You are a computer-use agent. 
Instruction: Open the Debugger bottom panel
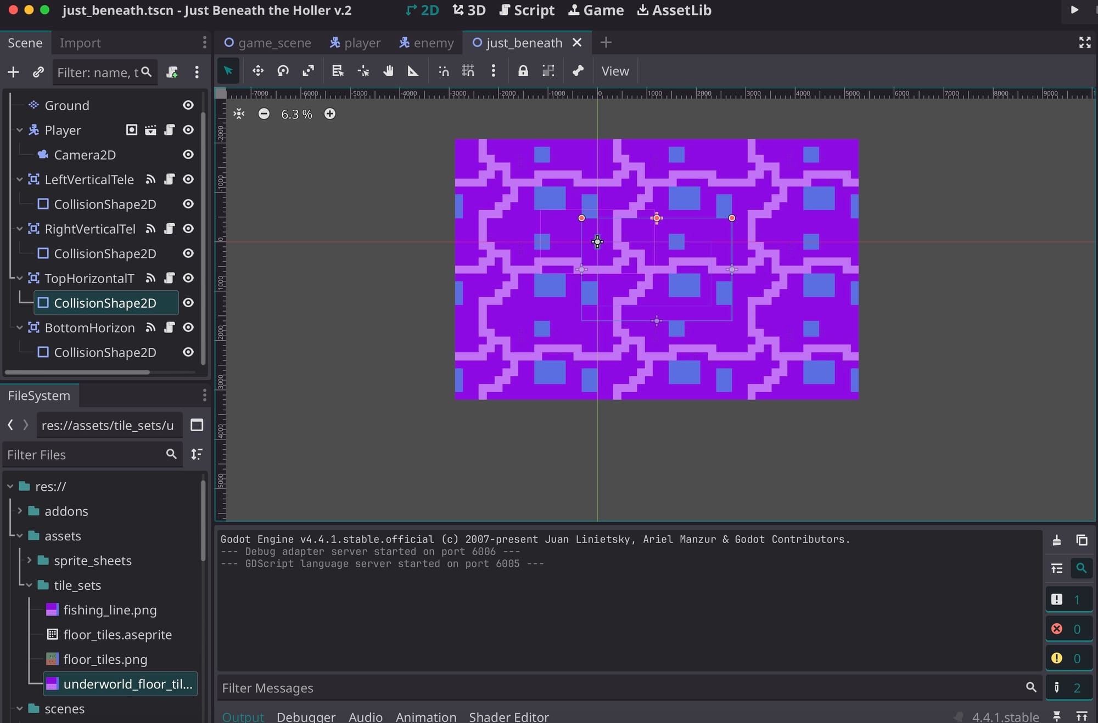[306, 716]
